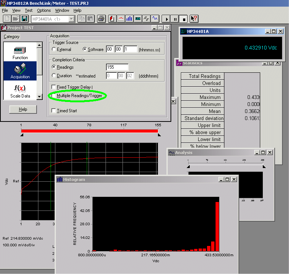Click the New project toolbar icon
This screenshot has width=289, height=274.
tap(7, 18)
